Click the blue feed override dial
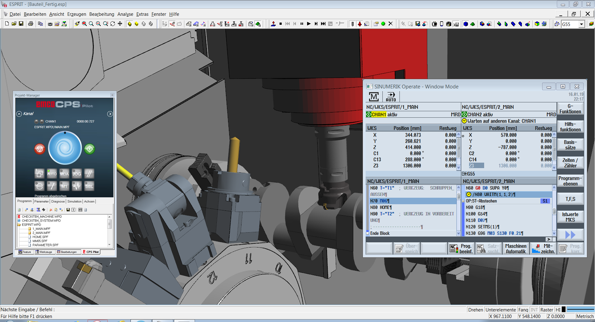Viewport: 595px width, 322px height. tap(65, 148)
